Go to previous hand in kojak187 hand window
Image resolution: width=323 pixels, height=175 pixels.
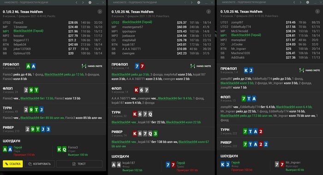[185, 2]
